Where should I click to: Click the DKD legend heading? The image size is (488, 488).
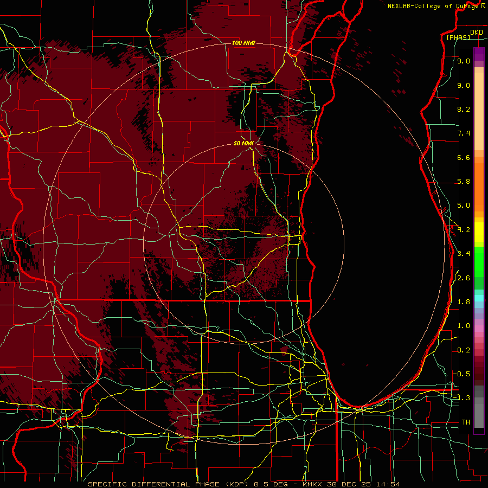pyautogui.click(x=476, y=33)
